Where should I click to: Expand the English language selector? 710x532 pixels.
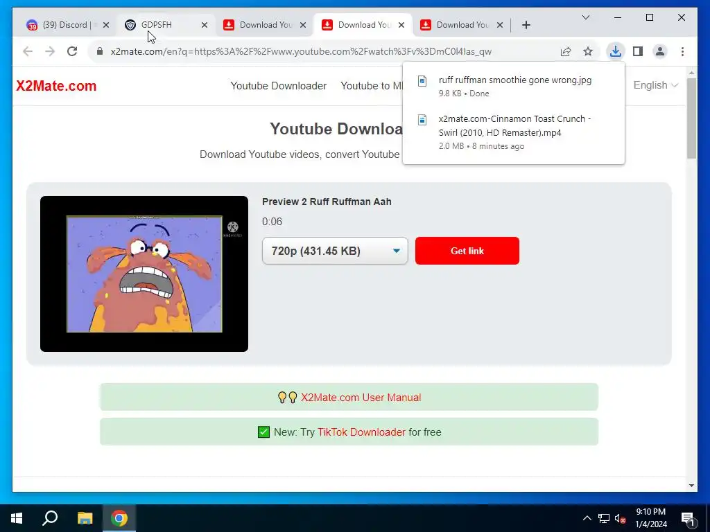[655, 85]
